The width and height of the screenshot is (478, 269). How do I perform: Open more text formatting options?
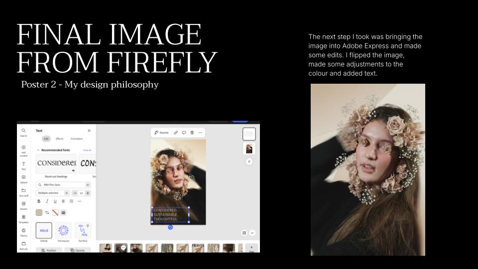pyautogui.click(x=80, y=201)
